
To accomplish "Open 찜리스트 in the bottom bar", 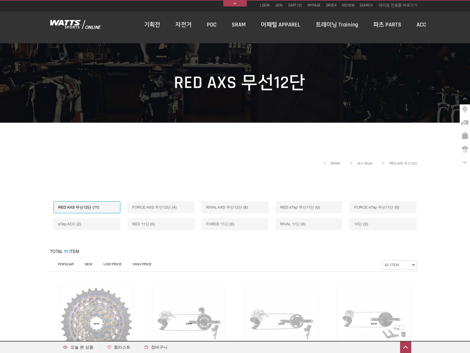I will [122, 347].
